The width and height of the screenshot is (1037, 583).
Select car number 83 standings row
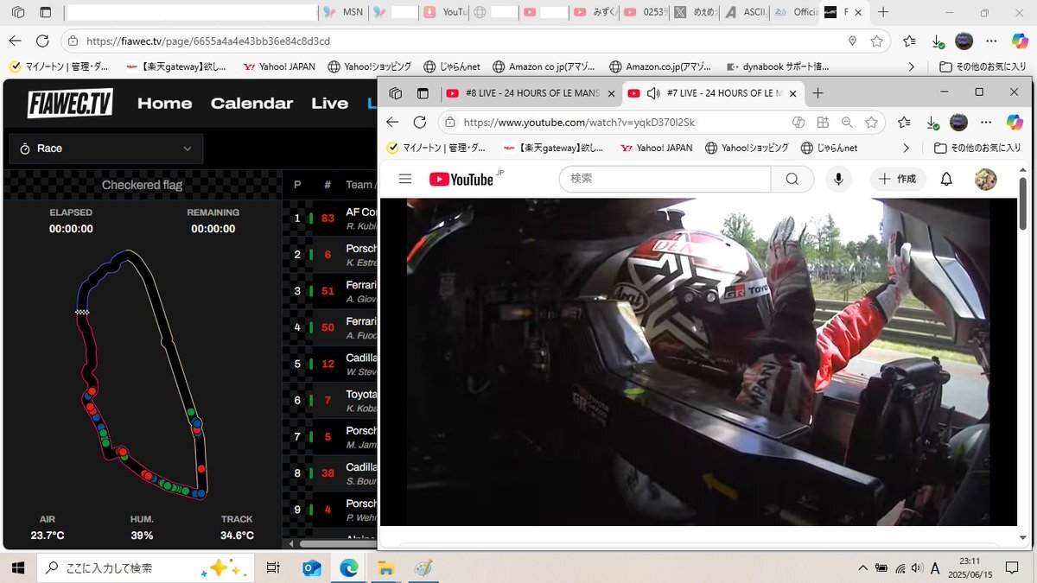pyautogui.click(x=331, y=218)
